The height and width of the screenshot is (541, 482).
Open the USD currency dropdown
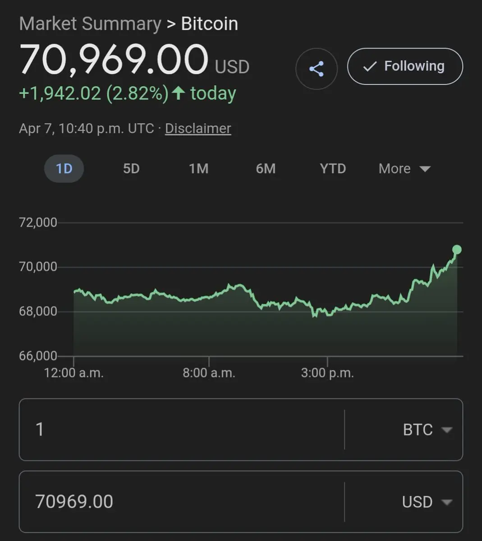click(427, 502)
